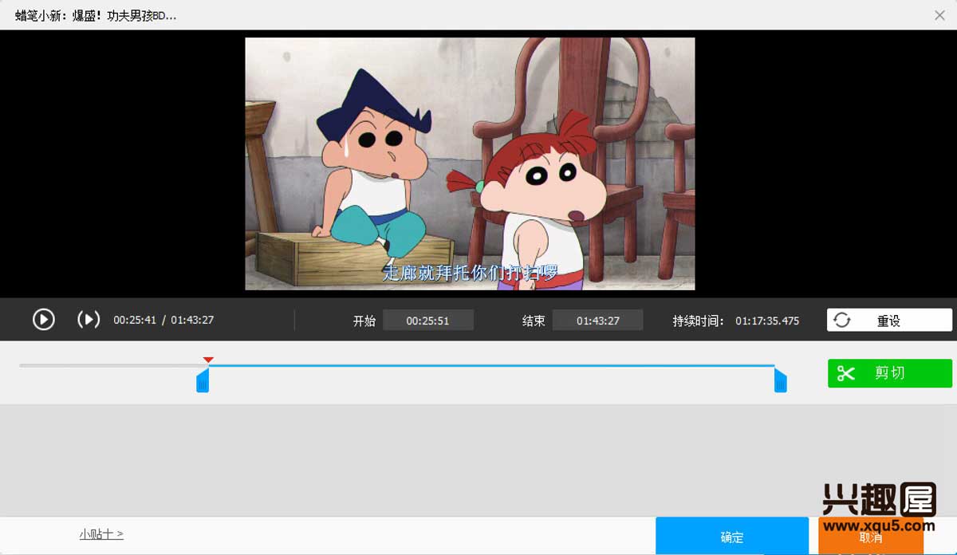957x555 pixels.
Task: Click the 持续时间 duration label
Action: click(698, 321)
